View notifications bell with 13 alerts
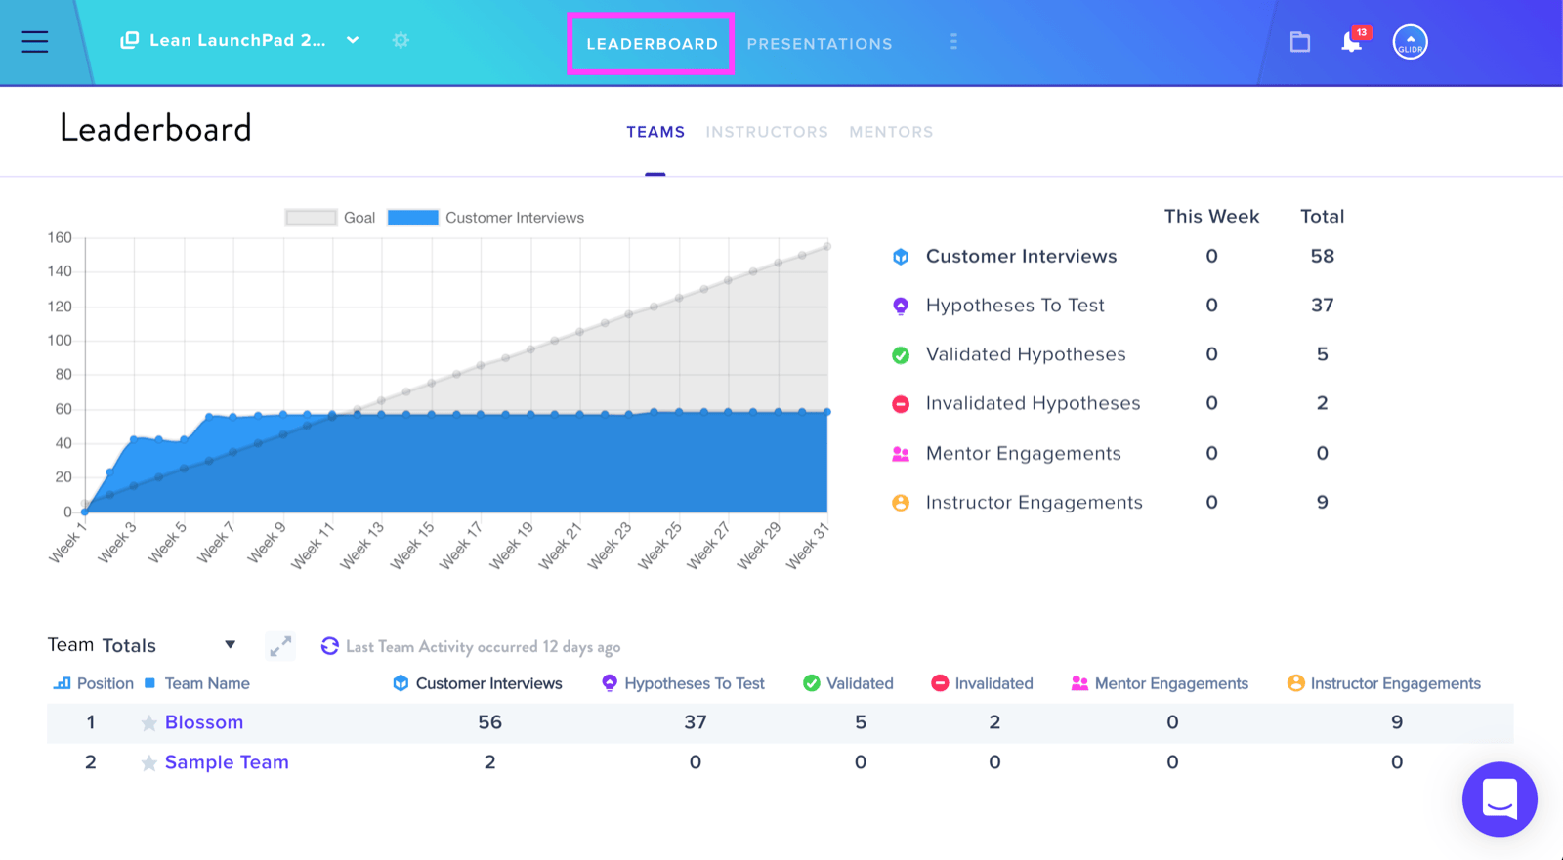This screenshot has width=1563, height=860. [1354, 41]
